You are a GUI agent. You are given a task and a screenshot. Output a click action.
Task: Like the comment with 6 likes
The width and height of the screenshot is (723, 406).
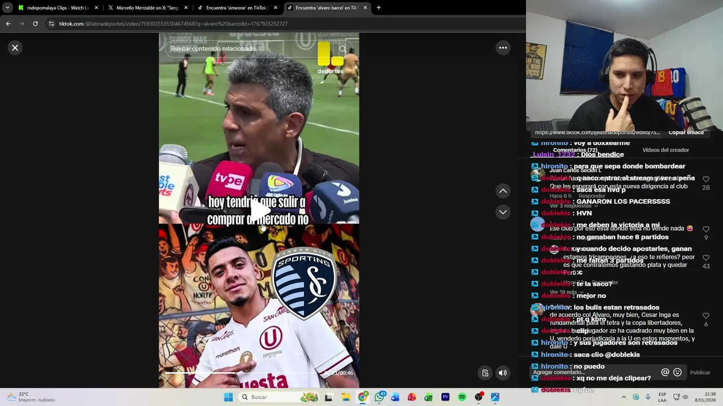pos(706,316)
